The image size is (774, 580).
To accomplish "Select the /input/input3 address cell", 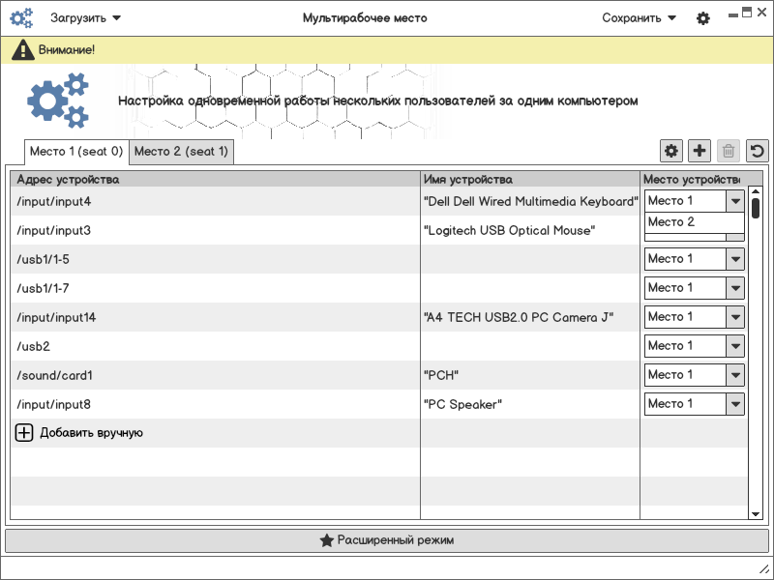I will 215,230.
